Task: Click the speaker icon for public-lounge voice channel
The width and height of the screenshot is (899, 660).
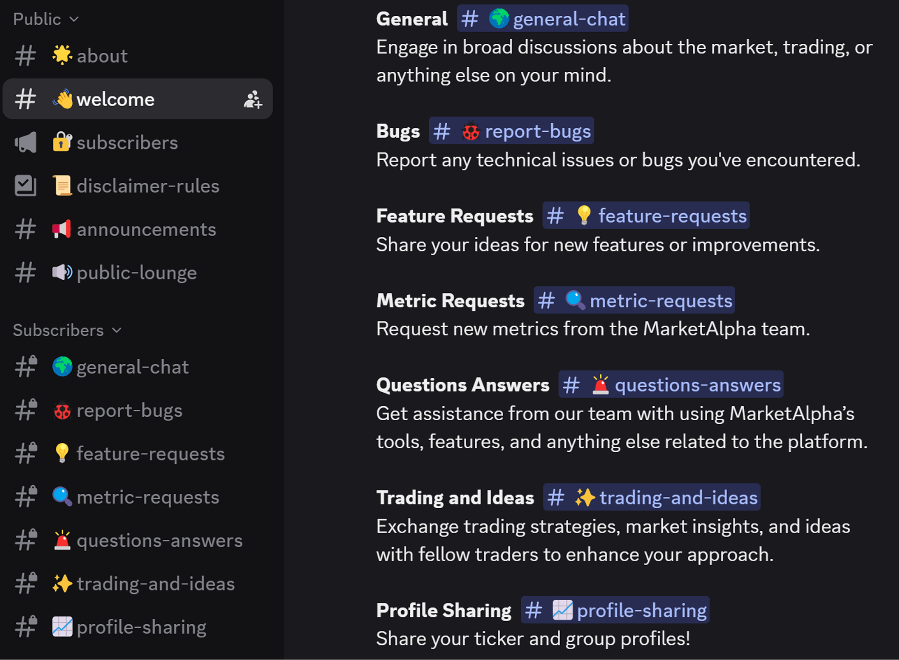Action: [x=62, y=272]
